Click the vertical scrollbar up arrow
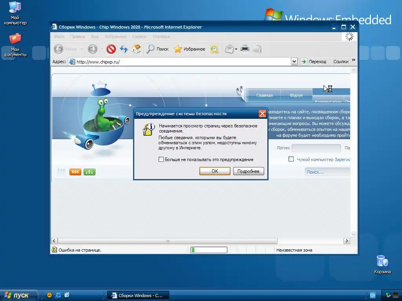 pos(354,70)
